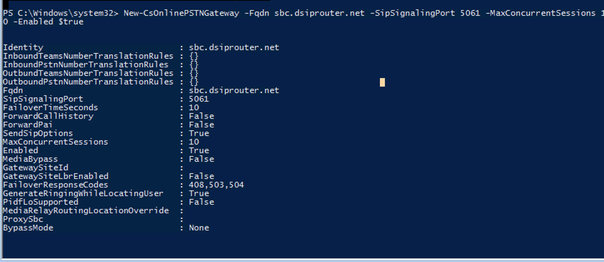Click the OutboundPstnNumberTranslationRules label
Screen dimensions: 604x262
pos(88,82)
